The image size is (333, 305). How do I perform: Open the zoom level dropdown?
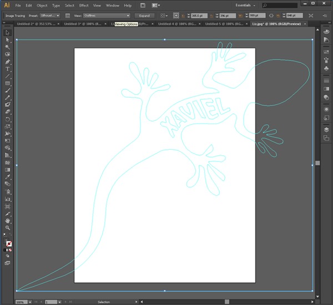coord(30,302)
